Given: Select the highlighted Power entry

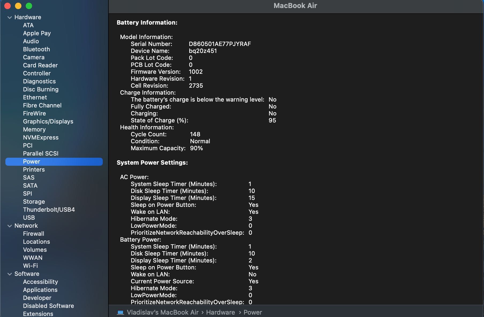Looking at the screenshot, I should [x=54, y=161].
